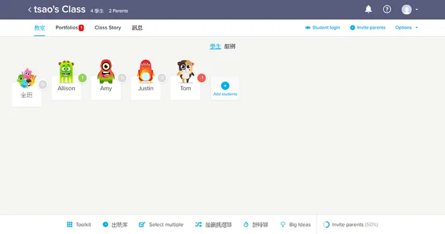Screen dimensions: 445x234
Task: Open notifications bell icon
Action: 369,10
